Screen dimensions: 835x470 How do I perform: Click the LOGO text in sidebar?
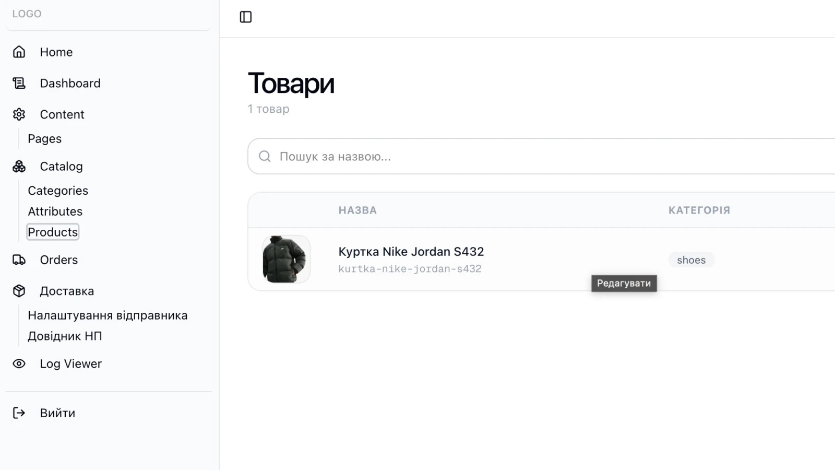pyautogui.click(x=27, y=14)
